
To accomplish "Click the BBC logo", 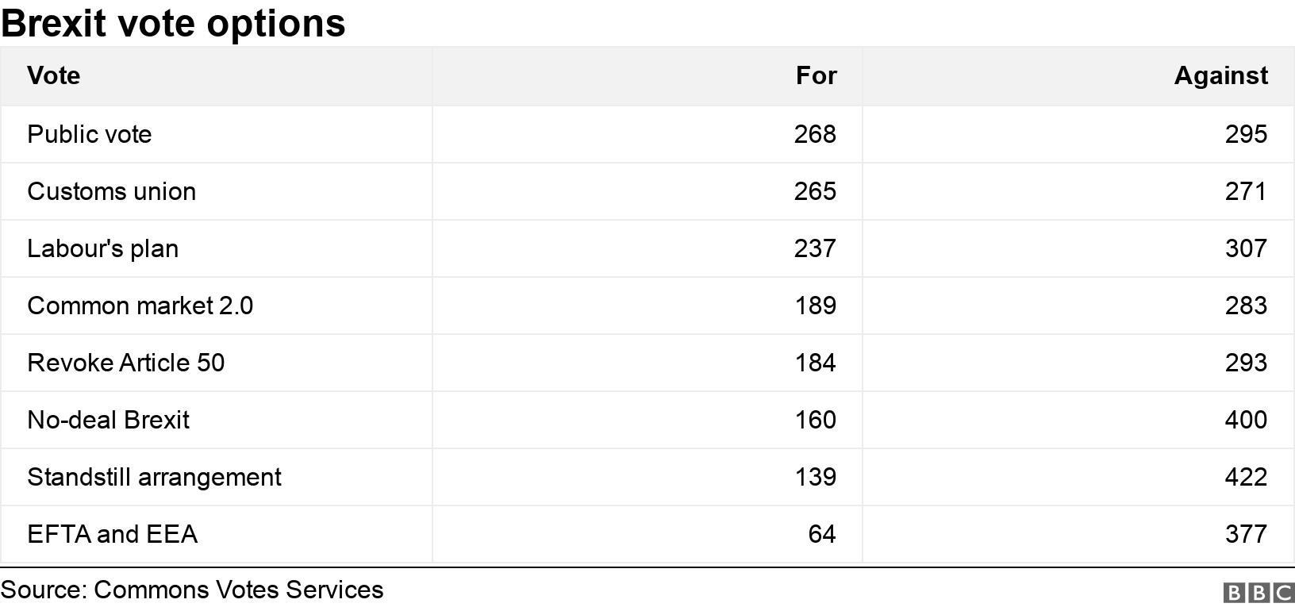I will (x=1258, y=593).
